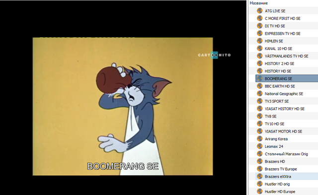
Task: Choose HISTORY 2 HD SE channel
Action: click(279, 64)
